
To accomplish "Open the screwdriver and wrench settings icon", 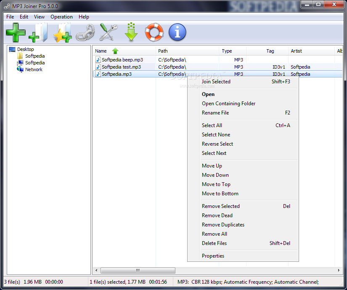I will coord(109,32).
